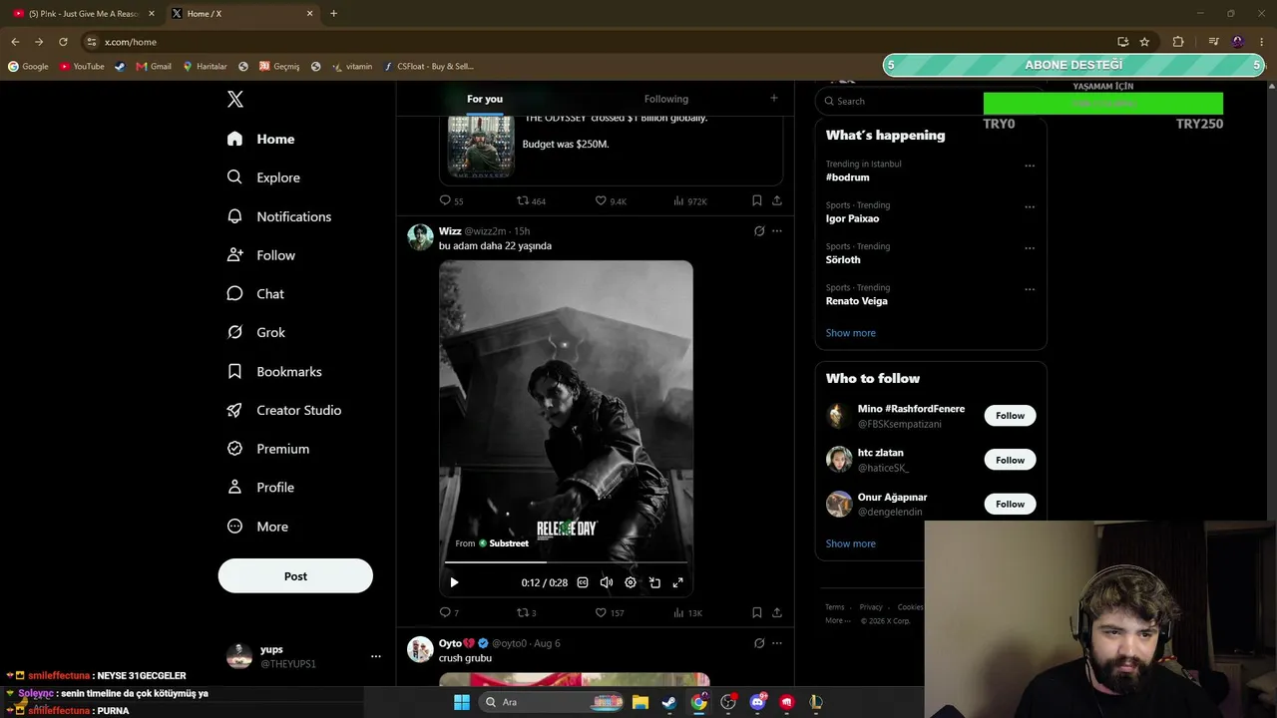
Task: Like the Odyssey post with 9.4K likes
Action: [611, 200]
